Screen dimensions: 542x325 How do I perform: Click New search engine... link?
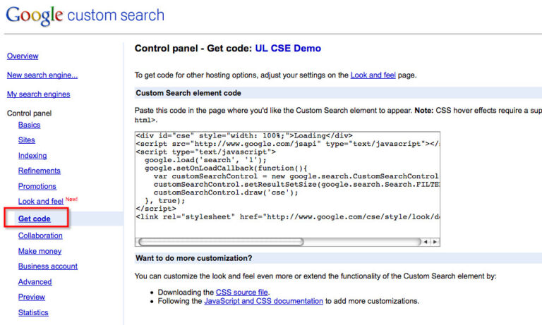[x=42, y=75]
